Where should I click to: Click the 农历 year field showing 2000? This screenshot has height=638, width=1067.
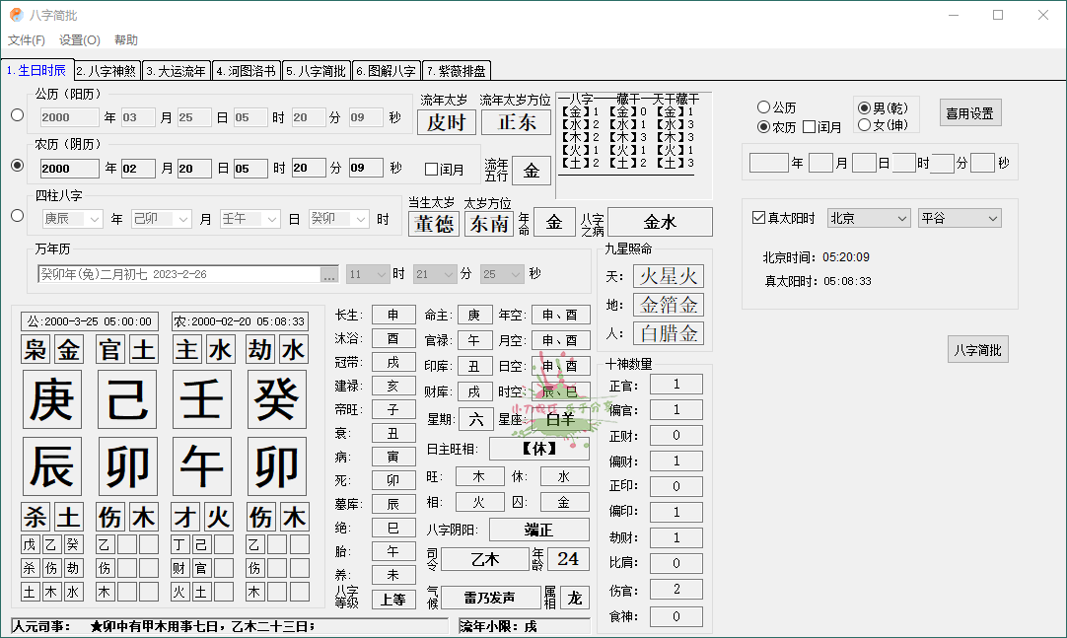tap(68, 169)
